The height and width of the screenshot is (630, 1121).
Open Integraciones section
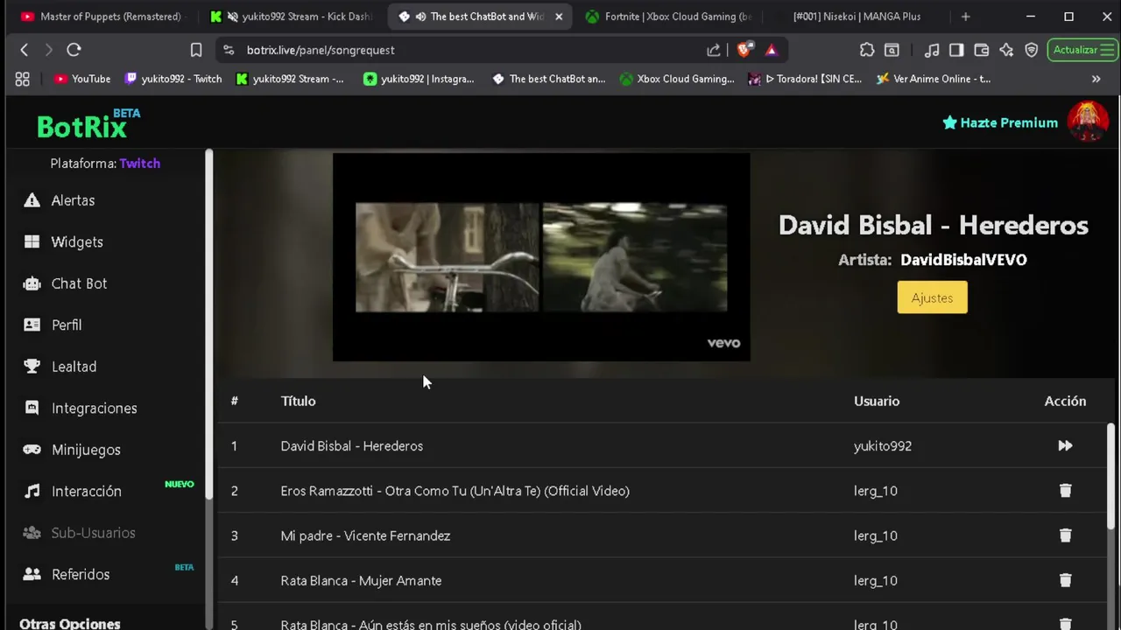coord(94,409)
